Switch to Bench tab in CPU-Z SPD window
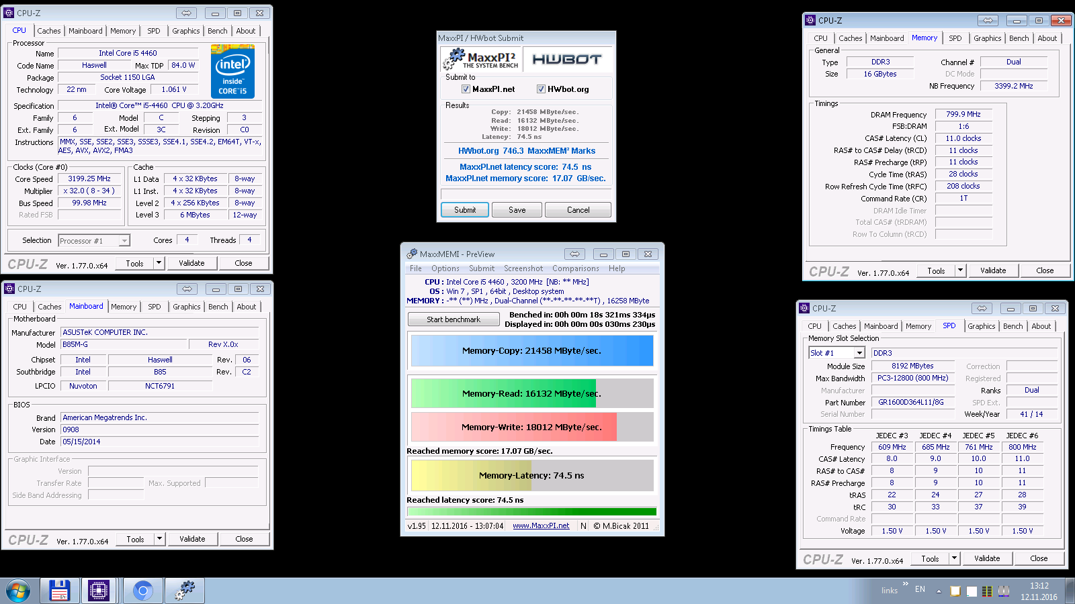Viewport: 1075px width, 604px height. pyautogui.click(x=1013, y=326)
